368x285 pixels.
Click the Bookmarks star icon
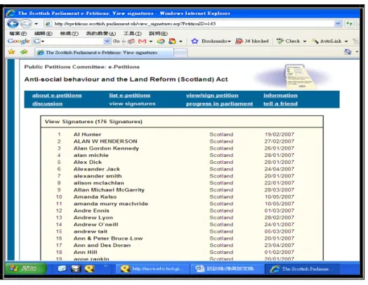[195, 41]
